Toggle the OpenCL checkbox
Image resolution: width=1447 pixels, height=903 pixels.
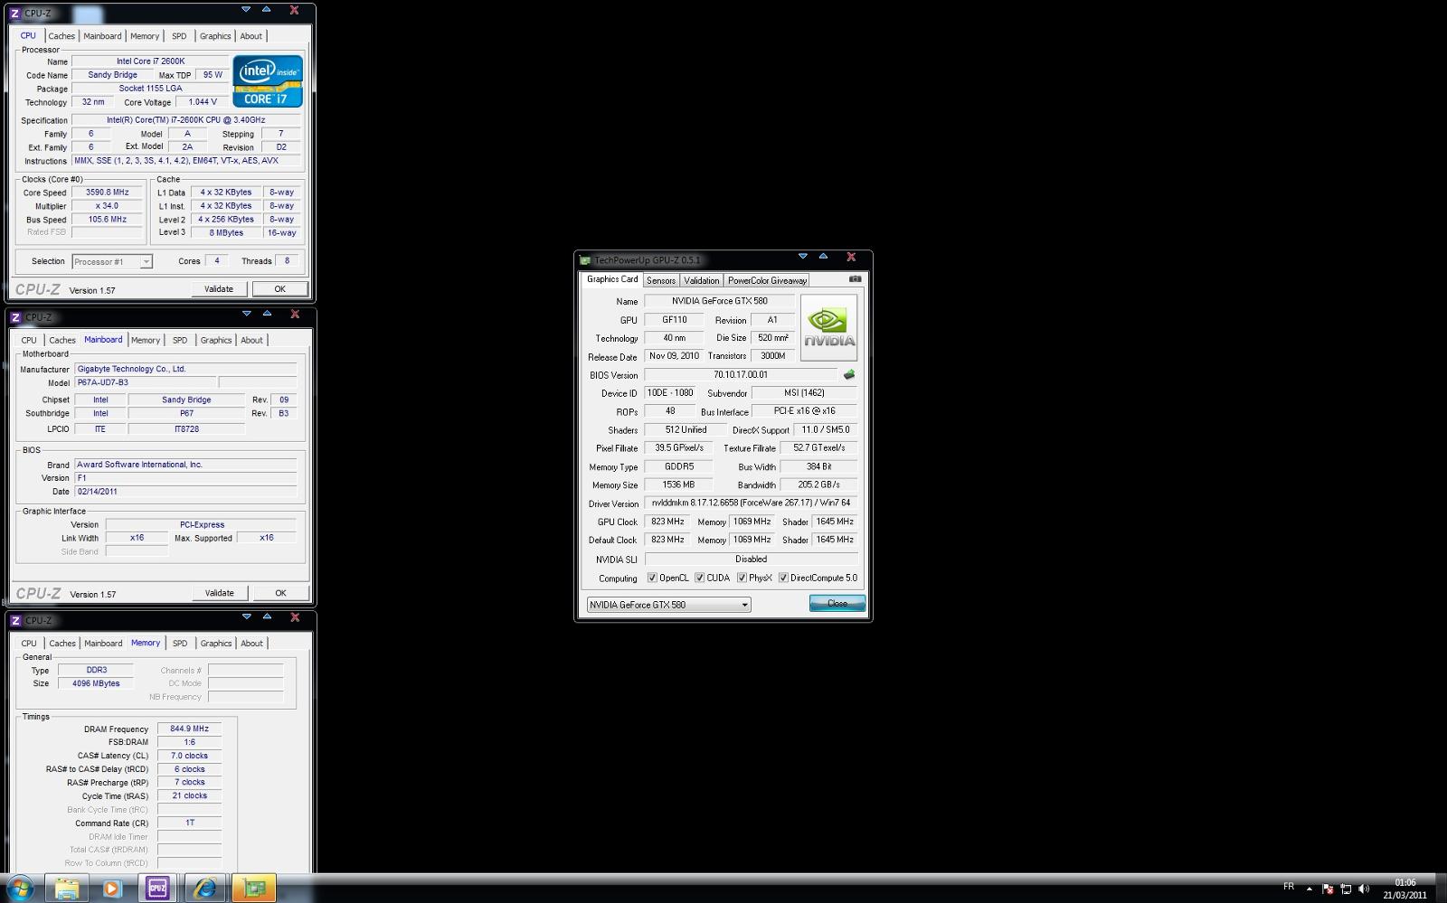coord(652,578)
